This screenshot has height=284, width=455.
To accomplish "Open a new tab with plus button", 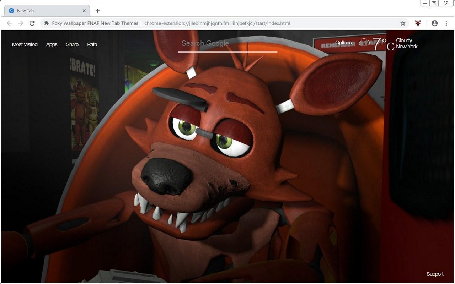I will tap(98, 11).
